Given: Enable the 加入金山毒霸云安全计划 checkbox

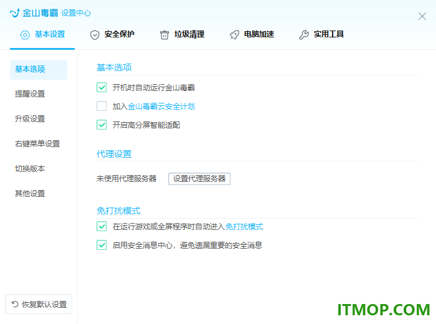Looking at the screenshot, I should (x=102, y=106).
